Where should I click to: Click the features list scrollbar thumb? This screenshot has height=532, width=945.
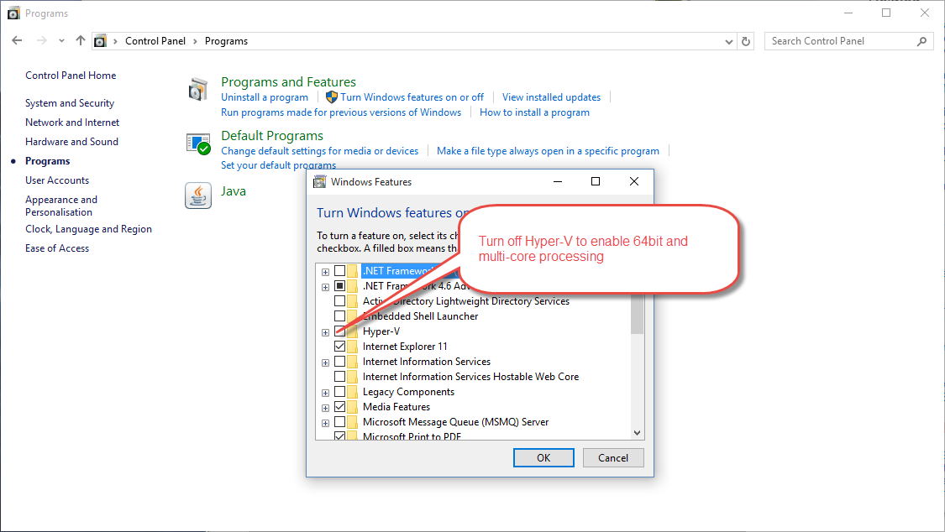[637, 313]
